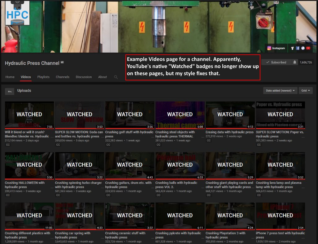
Task: Open the Instagram link in the channel banner
Action: click(276, 48)
